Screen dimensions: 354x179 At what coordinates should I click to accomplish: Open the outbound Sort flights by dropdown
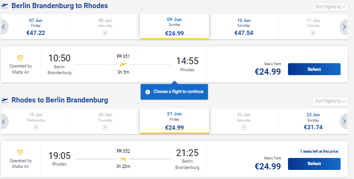coord(330,7)
